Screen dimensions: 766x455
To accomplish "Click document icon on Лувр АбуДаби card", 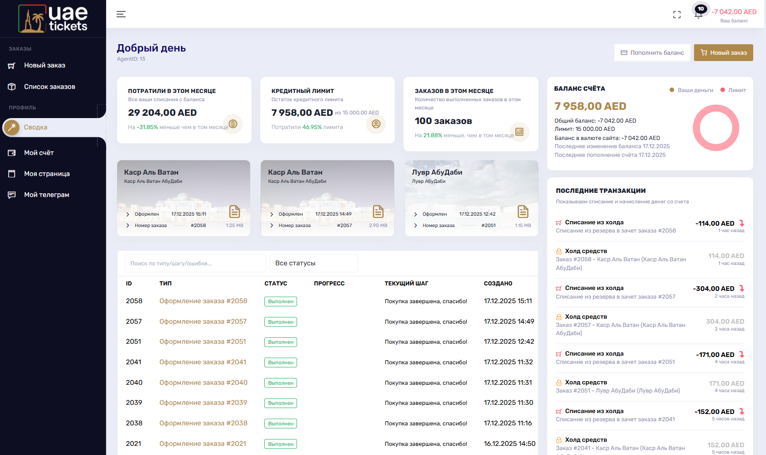I will tap(523, 212).
